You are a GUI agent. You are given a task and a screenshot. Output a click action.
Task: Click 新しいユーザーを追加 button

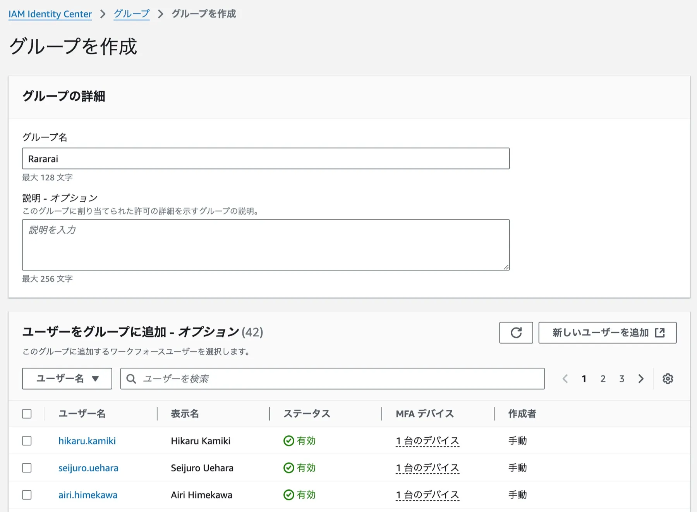point(607,333)
